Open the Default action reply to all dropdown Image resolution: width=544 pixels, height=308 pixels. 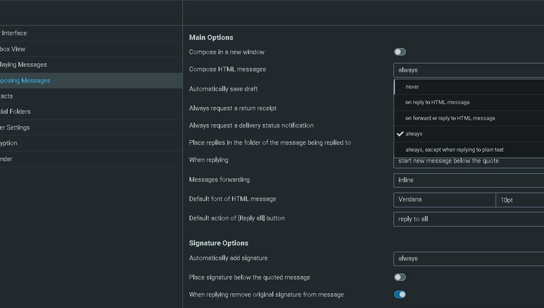(468, 219)
